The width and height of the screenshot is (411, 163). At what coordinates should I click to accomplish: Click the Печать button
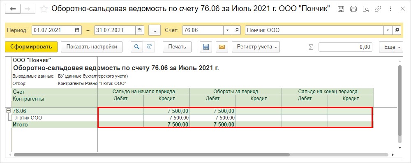click(x=177, y=47)
